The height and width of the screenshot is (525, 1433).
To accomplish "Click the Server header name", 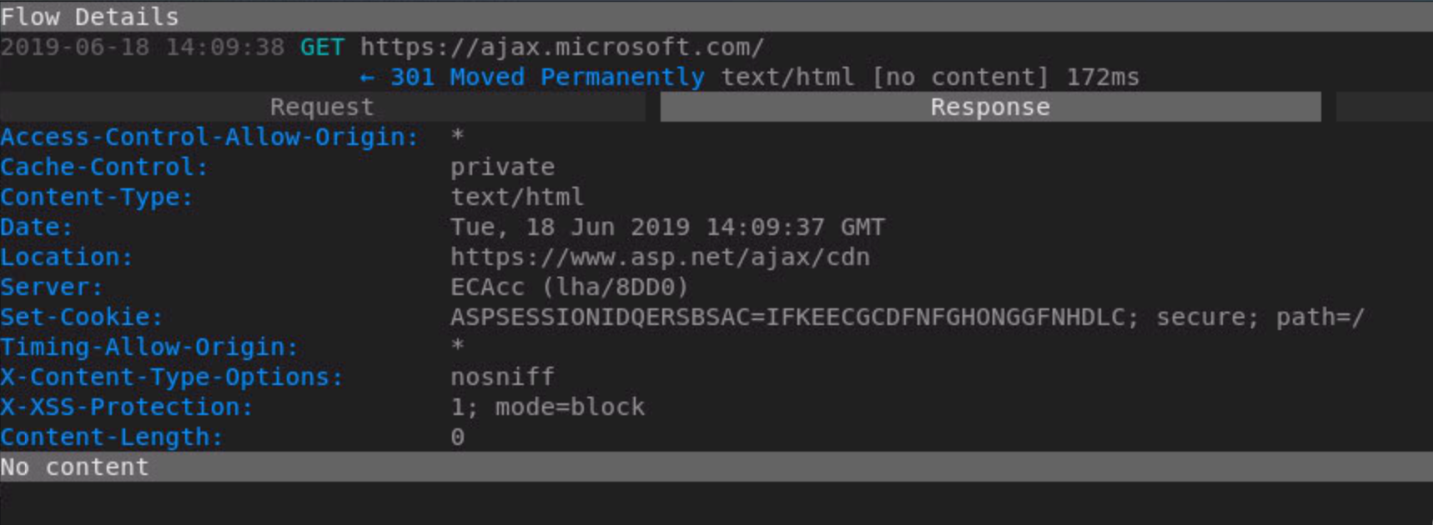I will [52, 287].
